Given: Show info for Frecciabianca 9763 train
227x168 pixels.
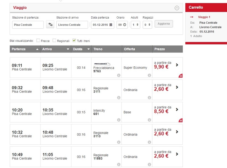Looking at the screenshot, I should pos(119,75).
